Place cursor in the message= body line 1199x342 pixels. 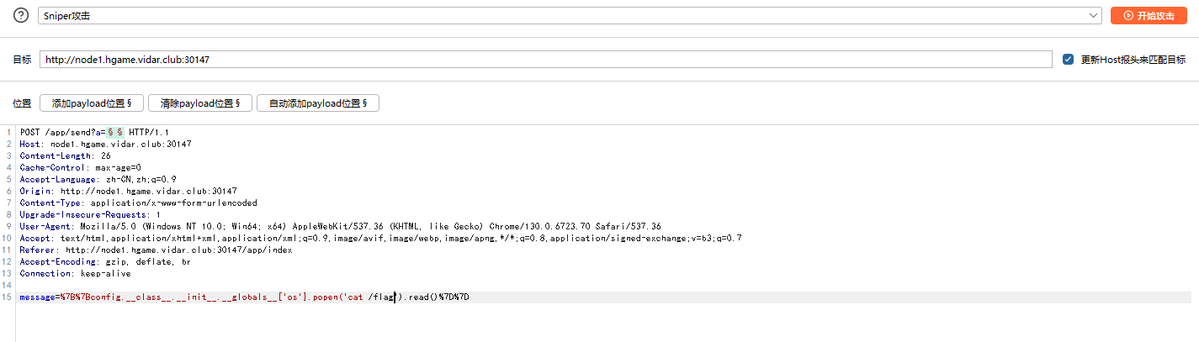tap(244, 297)
